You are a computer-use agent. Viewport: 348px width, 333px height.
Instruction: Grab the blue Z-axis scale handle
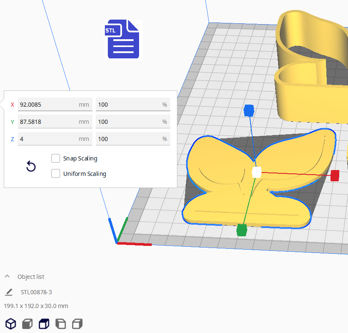coord(249,110)
